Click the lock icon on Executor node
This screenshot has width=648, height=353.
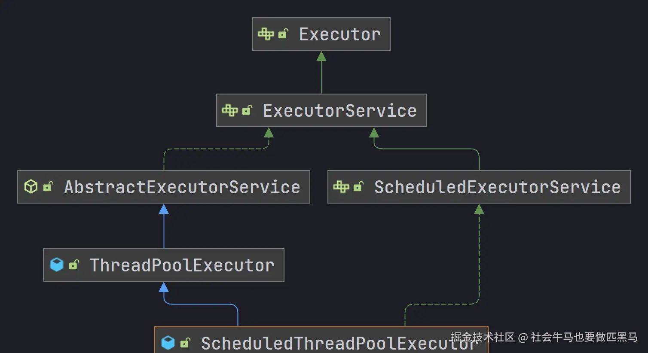(283, 34)
